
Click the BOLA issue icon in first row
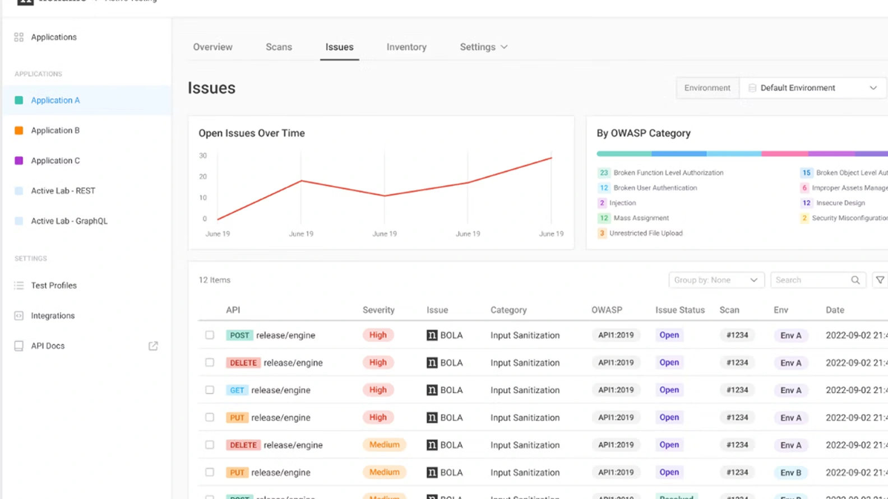click(432, 335)
